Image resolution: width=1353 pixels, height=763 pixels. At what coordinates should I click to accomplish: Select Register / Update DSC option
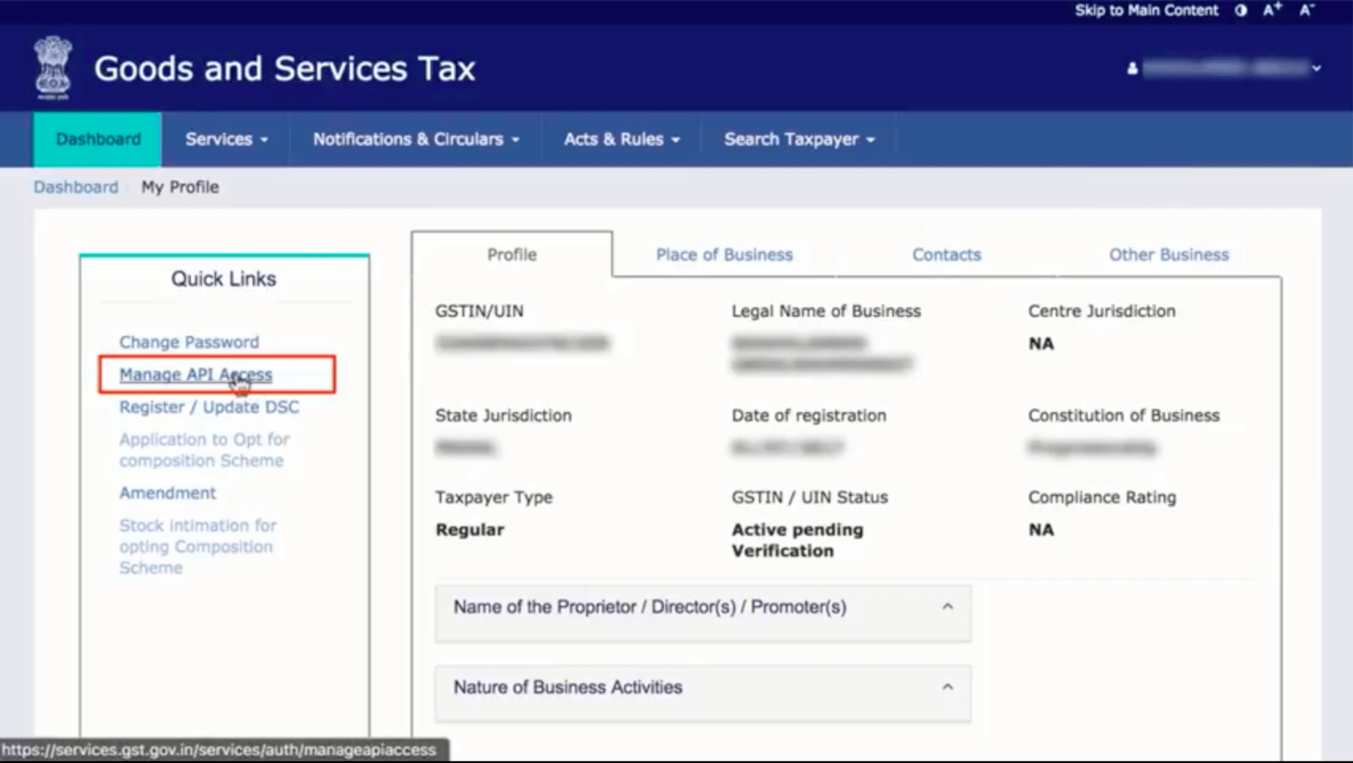(209, 406)
